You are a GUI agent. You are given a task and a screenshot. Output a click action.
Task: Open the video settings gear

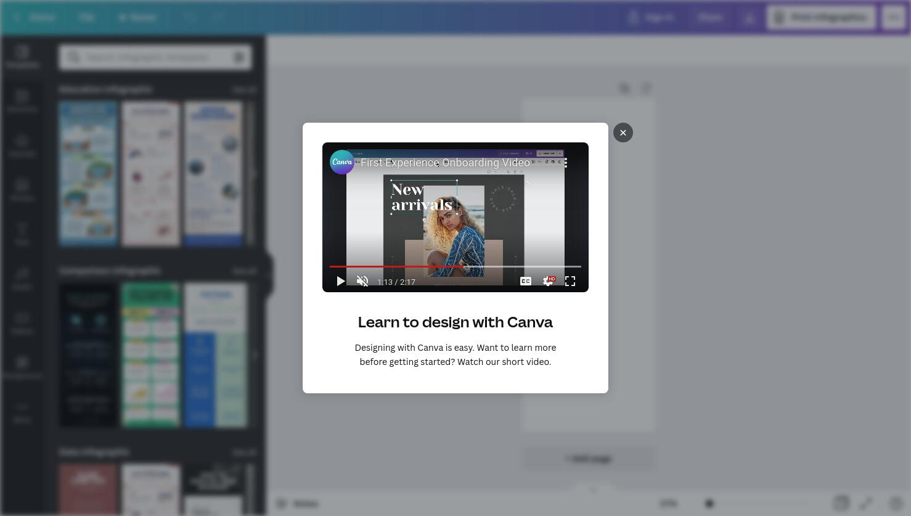click(x=548, y=281)
